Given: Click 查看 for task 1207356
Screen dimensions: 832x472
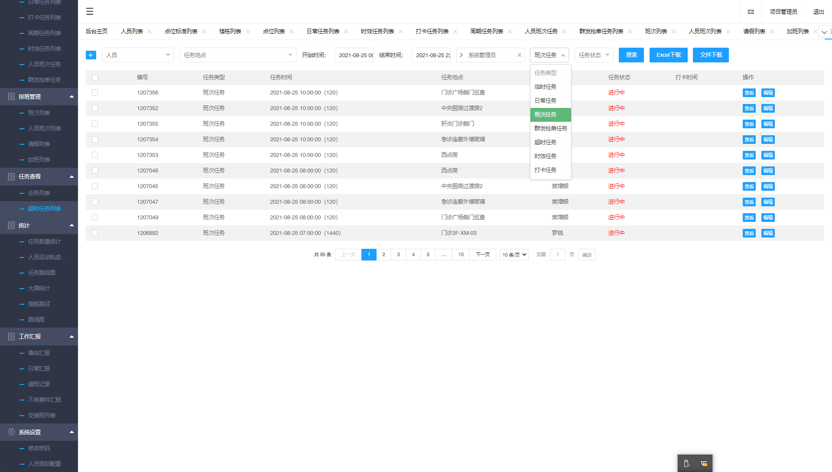Looking at the screenshot, I should (749, 93).
